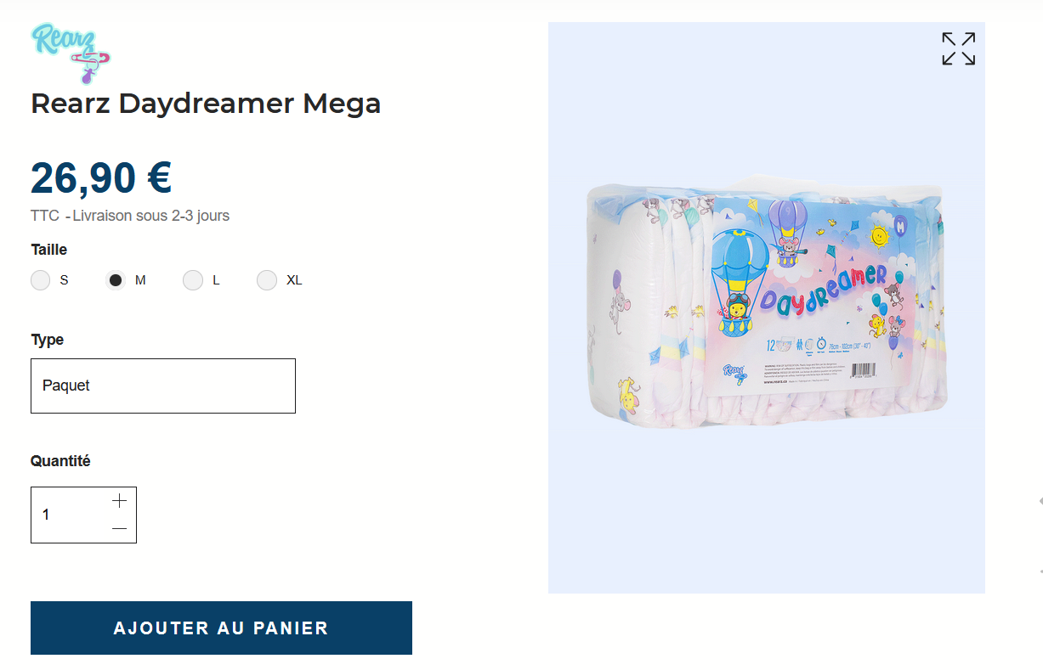The width and height of the screenshot is (1043, 670).
Task: Choose size XL radio option
Action: click(267, 280)
